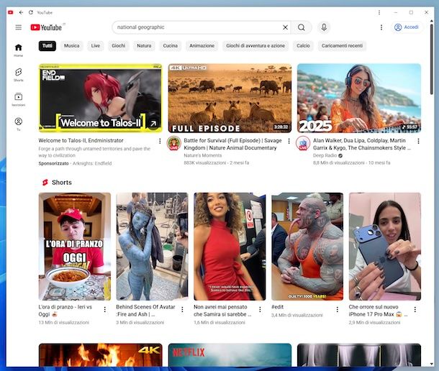Open Welcome to Talos-II, Endministrator title

[81, 140]
